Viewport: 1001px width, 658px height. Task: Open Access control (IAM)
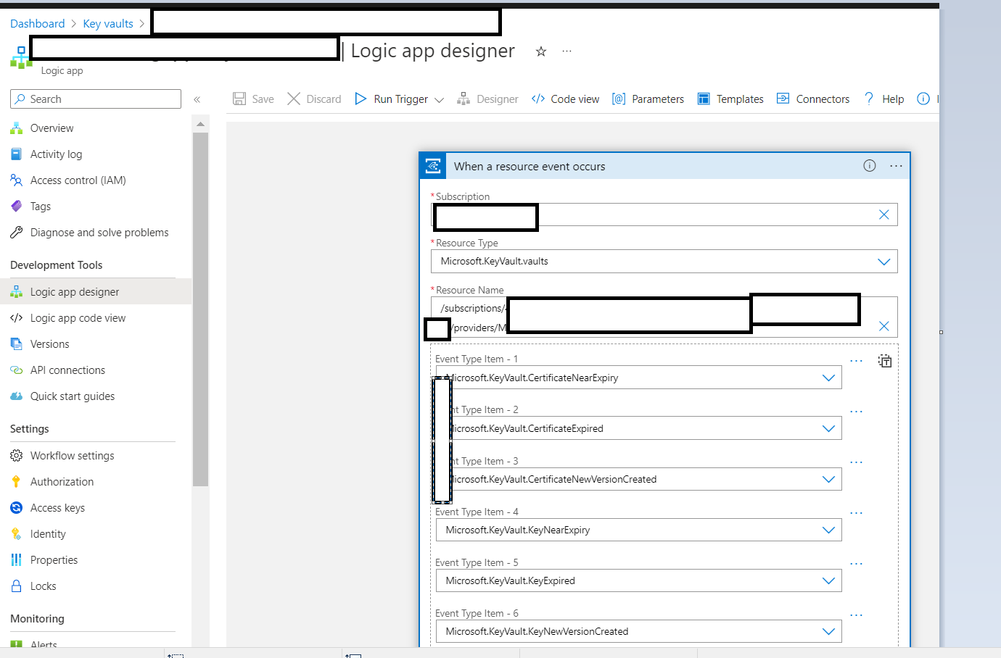[x=78, y=180]
